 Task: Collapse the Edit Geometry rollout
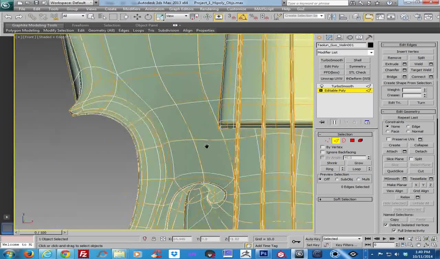point(408,112)
